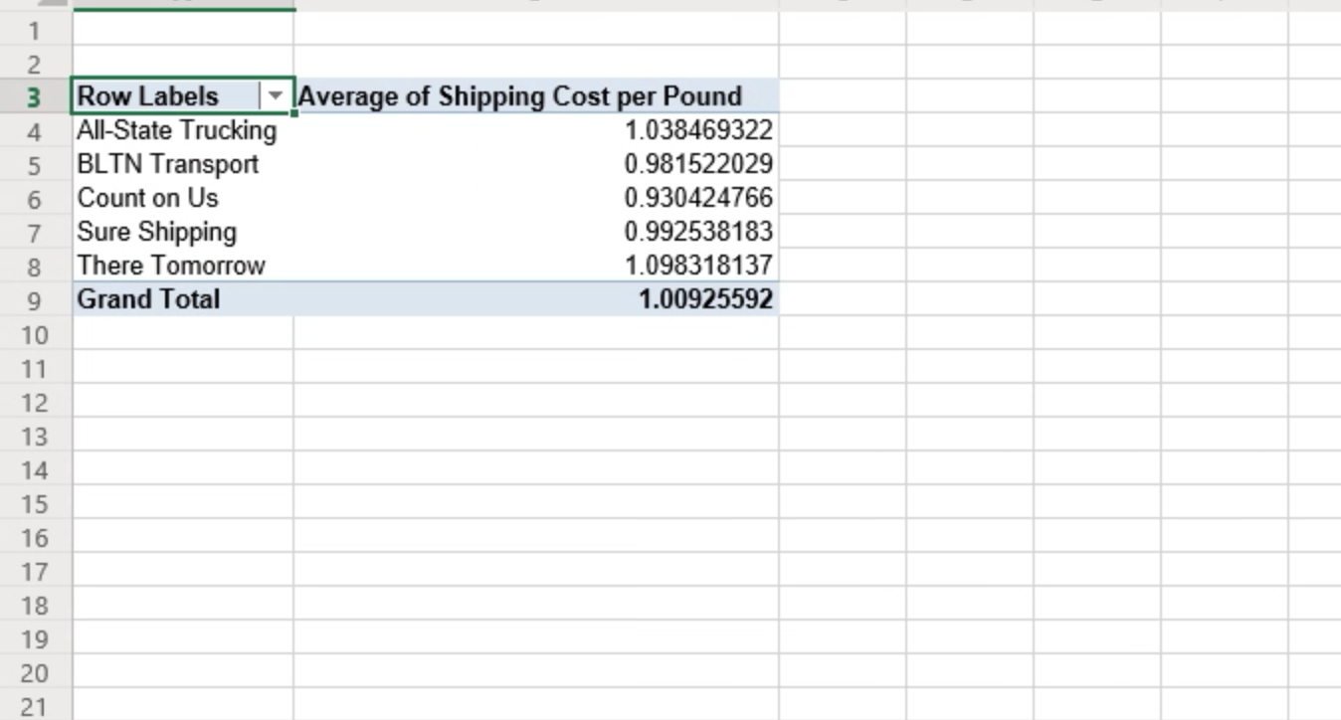The image size is (1341, 720).
Task: Open the Row Labels filter dropdown
Action: (276, 96)
